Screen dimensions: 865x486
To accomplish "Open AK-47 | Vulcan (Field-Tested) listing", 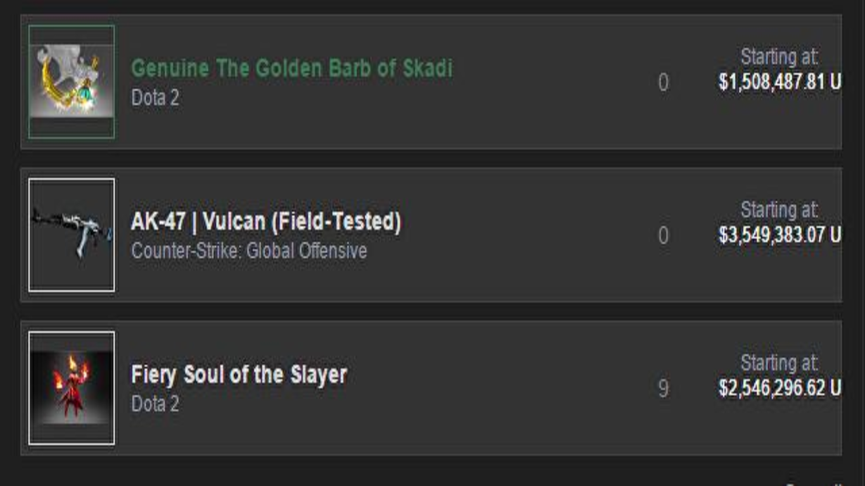I will coord(266,222).
